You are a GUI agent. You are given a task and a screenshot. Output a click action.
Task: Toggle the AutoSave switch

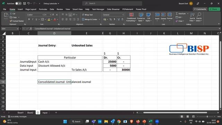point(18,3)
